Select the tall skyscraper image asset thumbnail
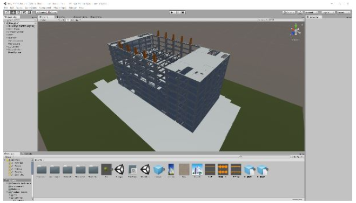The height and width of the screenshot is (203, 356). click(x=171, y=170)
